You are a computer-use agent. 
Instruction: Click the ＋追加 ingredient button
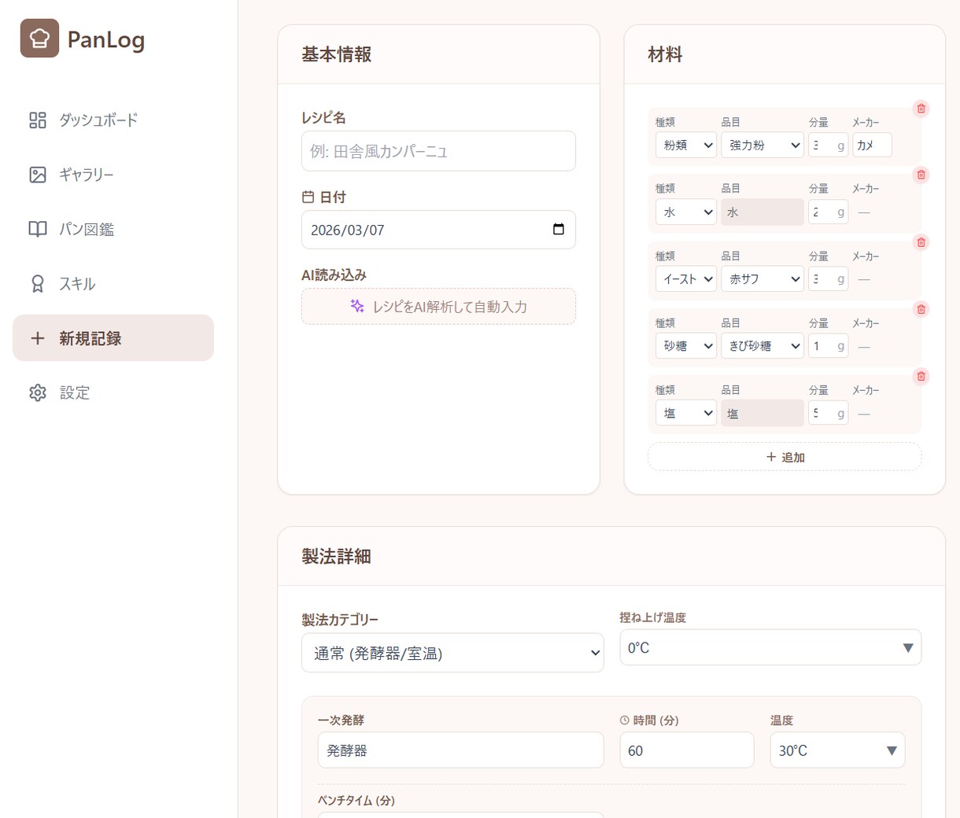pyautogui.click(x=785, y=457)
